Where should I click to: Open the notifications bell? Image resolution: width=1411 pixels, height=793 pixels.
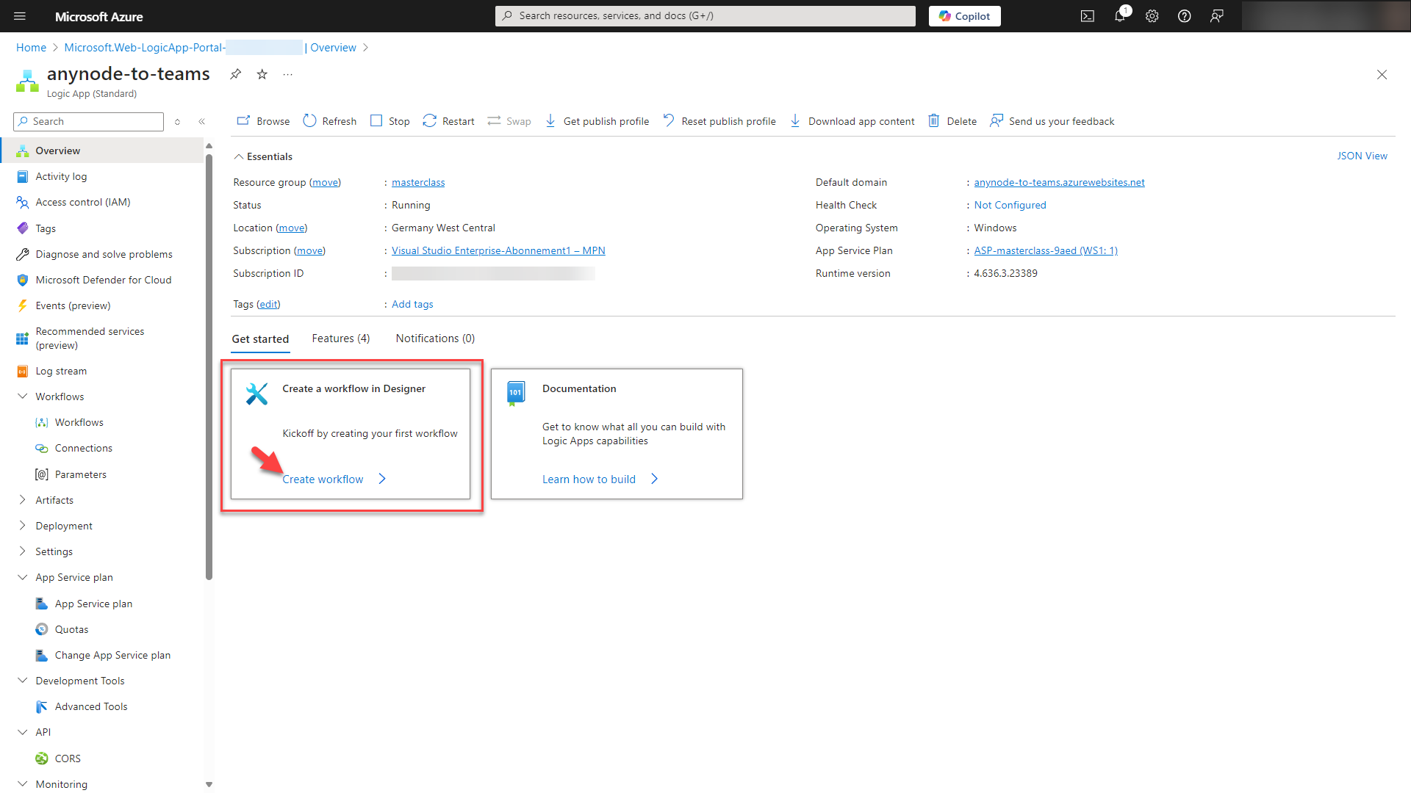pyautogui.click(x=1119, y=15)
